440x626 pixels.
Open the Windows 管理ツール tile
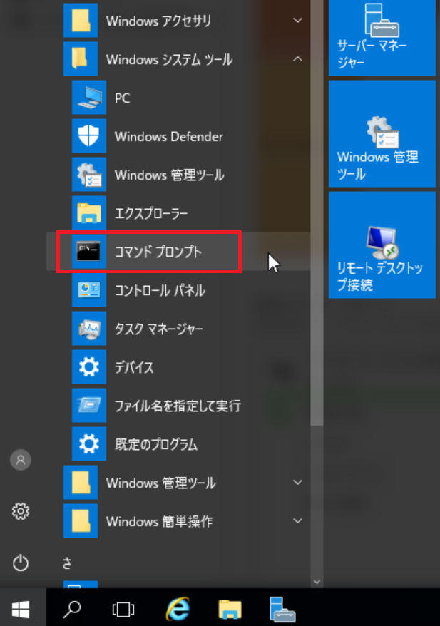(382, 134)
